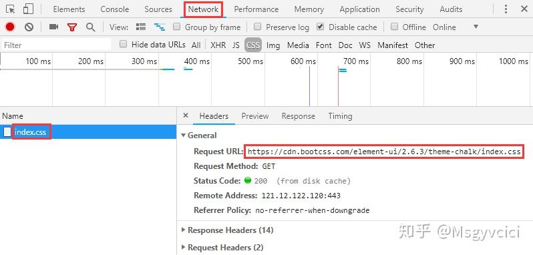Image resolution: width=533 pixels, height=255 pixels.
Task: Show the overview with the waterfall view icon
Action: [160, 27]
